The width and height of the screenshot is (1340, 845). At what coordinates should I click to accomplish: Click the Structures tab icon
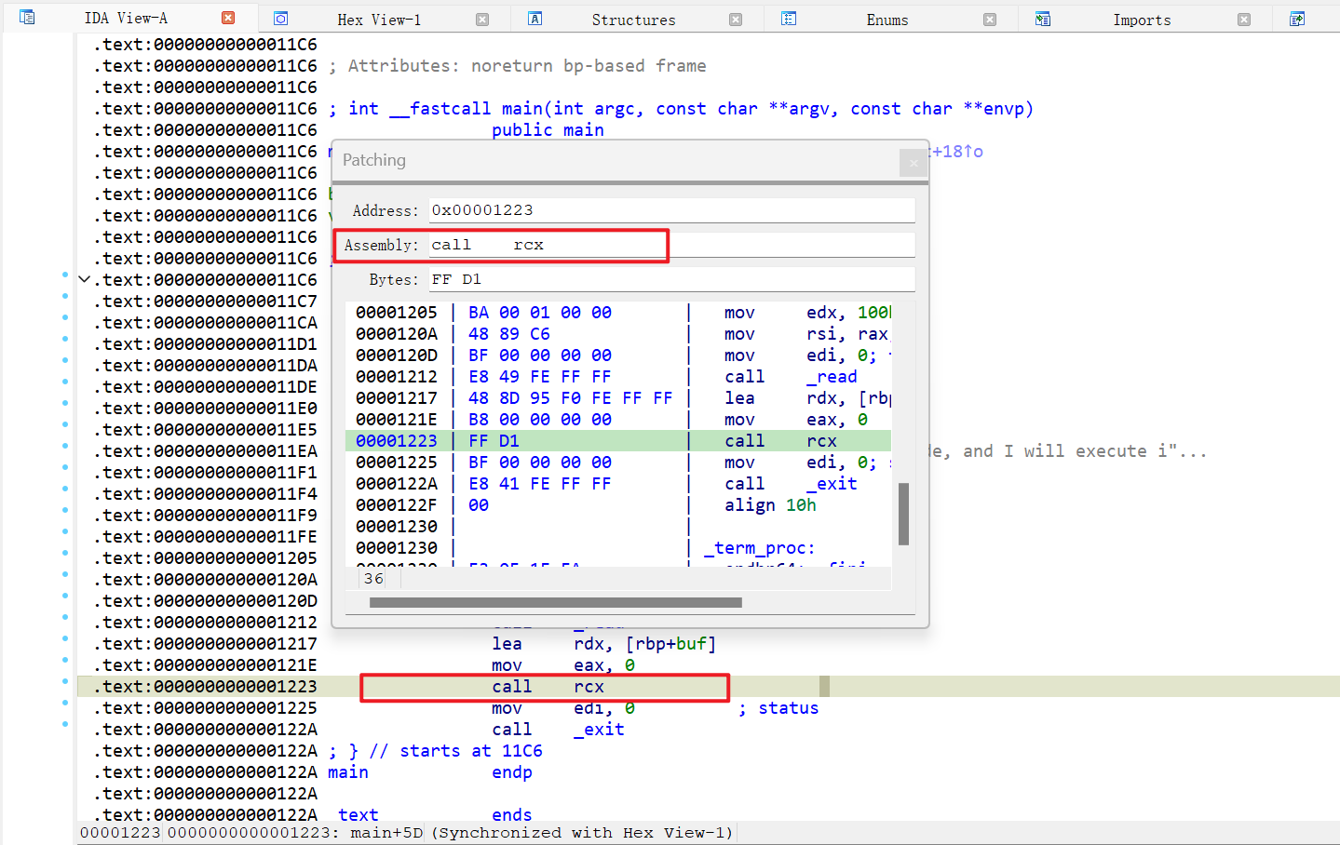[535, 19]
